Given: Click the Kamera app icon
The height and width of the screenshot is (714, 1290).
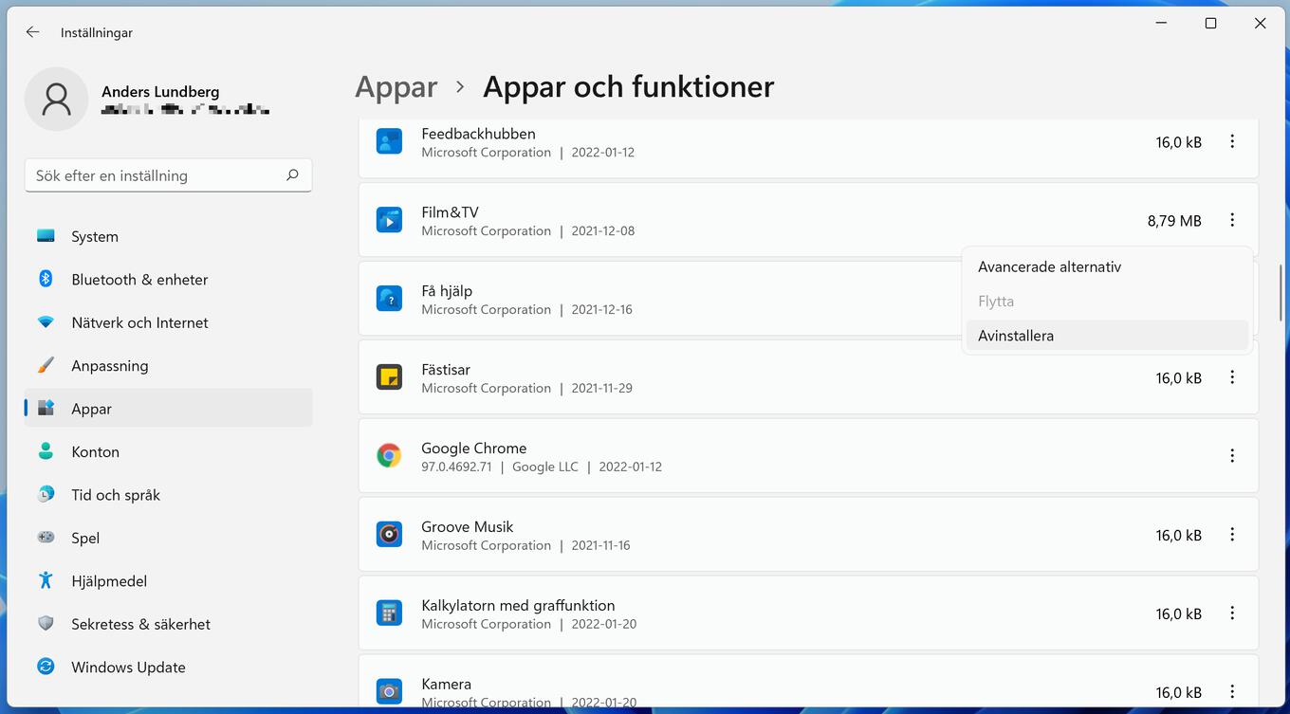Looking at the screenshot, I should coord(389,691).
